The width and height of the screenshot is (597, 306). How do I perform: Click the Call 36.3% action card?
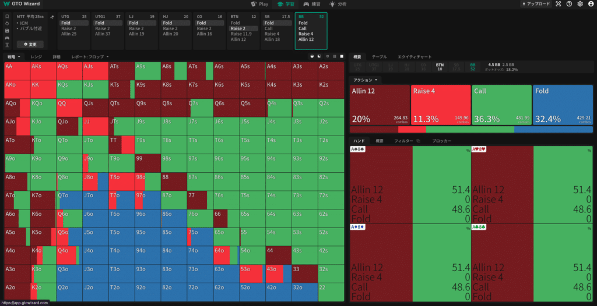[502, 105]
